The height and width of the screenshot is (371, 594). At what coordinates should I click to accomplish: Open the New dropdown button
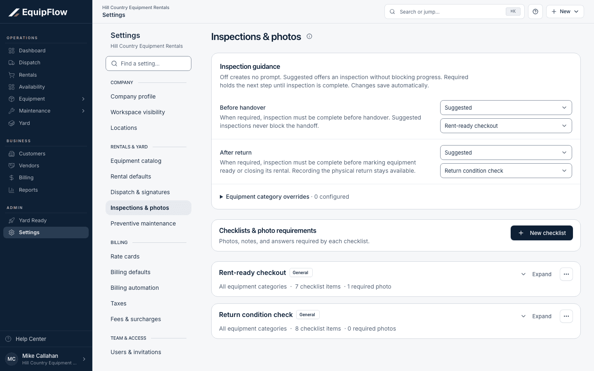coord(565,12)
